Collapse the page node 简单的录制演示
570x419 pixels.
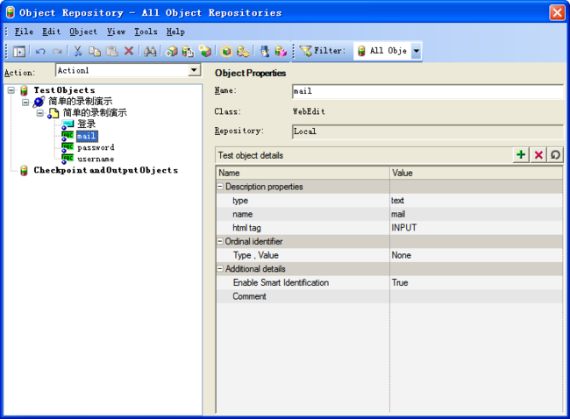pos(40,113)
